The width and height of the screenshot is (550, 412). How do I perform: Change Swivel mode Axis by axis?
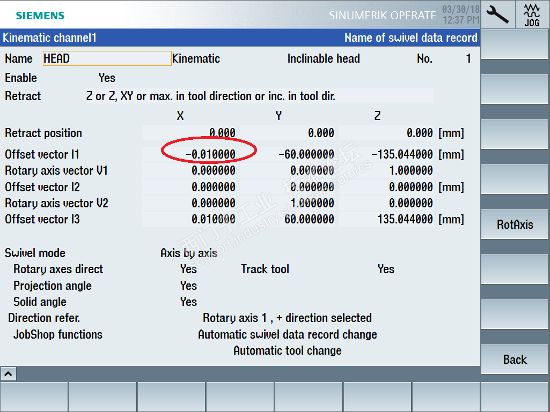189,253
